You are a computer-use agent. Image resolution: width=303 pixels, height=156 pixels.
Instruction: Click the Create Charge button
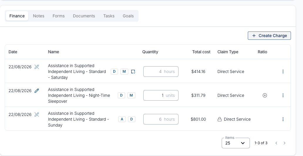pyautogui.click(x=269, y=36)
